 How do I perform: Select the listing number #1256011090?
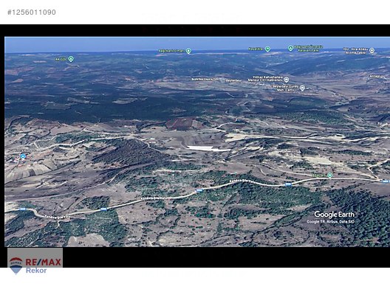(x=32, y=12)
